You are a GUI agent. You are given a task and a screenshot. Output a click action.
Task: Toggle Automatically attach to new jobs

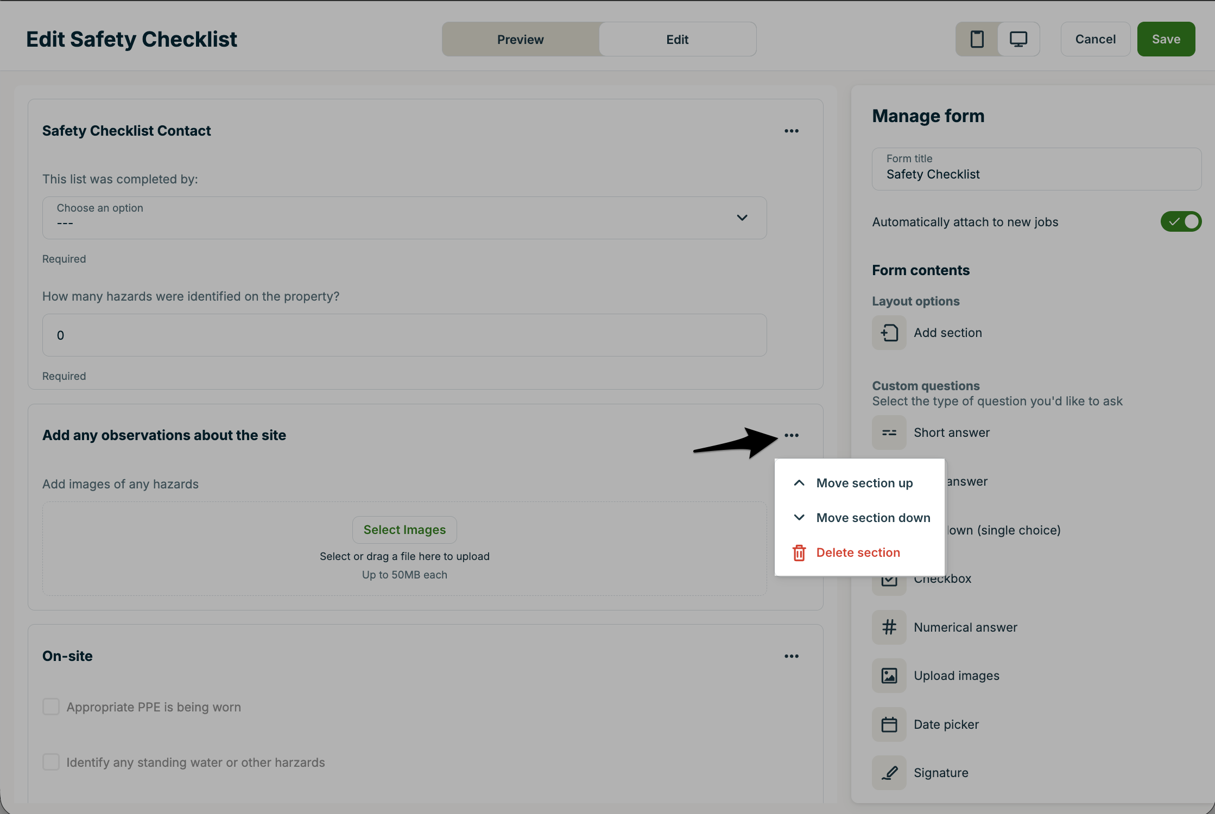click(1180, 221)
